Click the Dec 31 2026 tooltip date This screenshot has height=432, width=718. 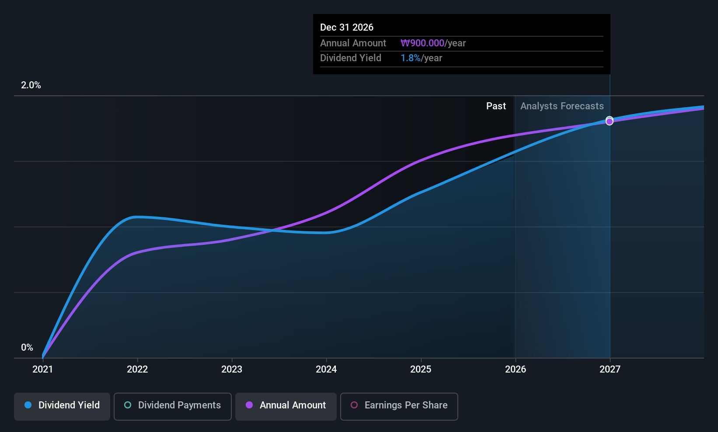click(347, 28)
